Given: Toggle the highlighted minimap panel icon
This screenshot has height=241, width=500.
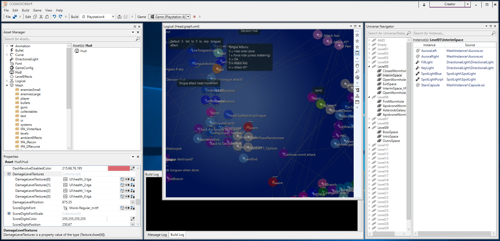Looking at the screenshot, I should point(357,53).
